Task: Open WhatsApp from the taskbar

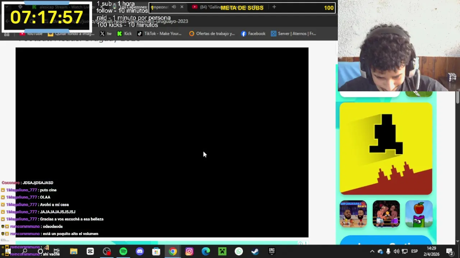Action: pos(239,252)
